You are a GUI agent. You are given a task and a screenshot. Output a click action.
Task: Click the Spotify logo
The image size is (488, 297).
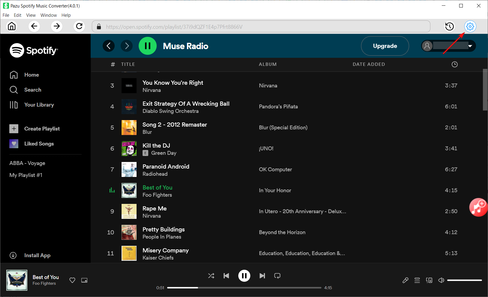[x=34, y=50]
